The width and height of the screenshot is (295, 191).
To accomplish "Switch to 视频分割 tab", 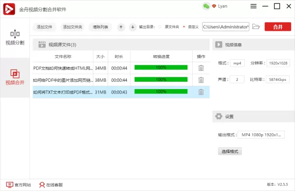I will pos(15,38).
